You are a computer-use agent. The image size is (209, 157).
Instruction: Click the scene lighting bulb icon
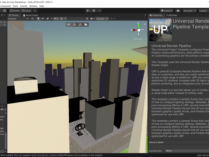(x=38, y=19)
